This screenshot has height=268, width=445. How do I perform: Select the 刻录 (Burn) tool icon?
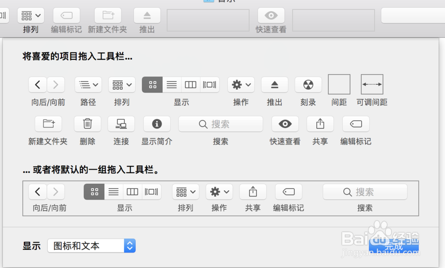308,84
